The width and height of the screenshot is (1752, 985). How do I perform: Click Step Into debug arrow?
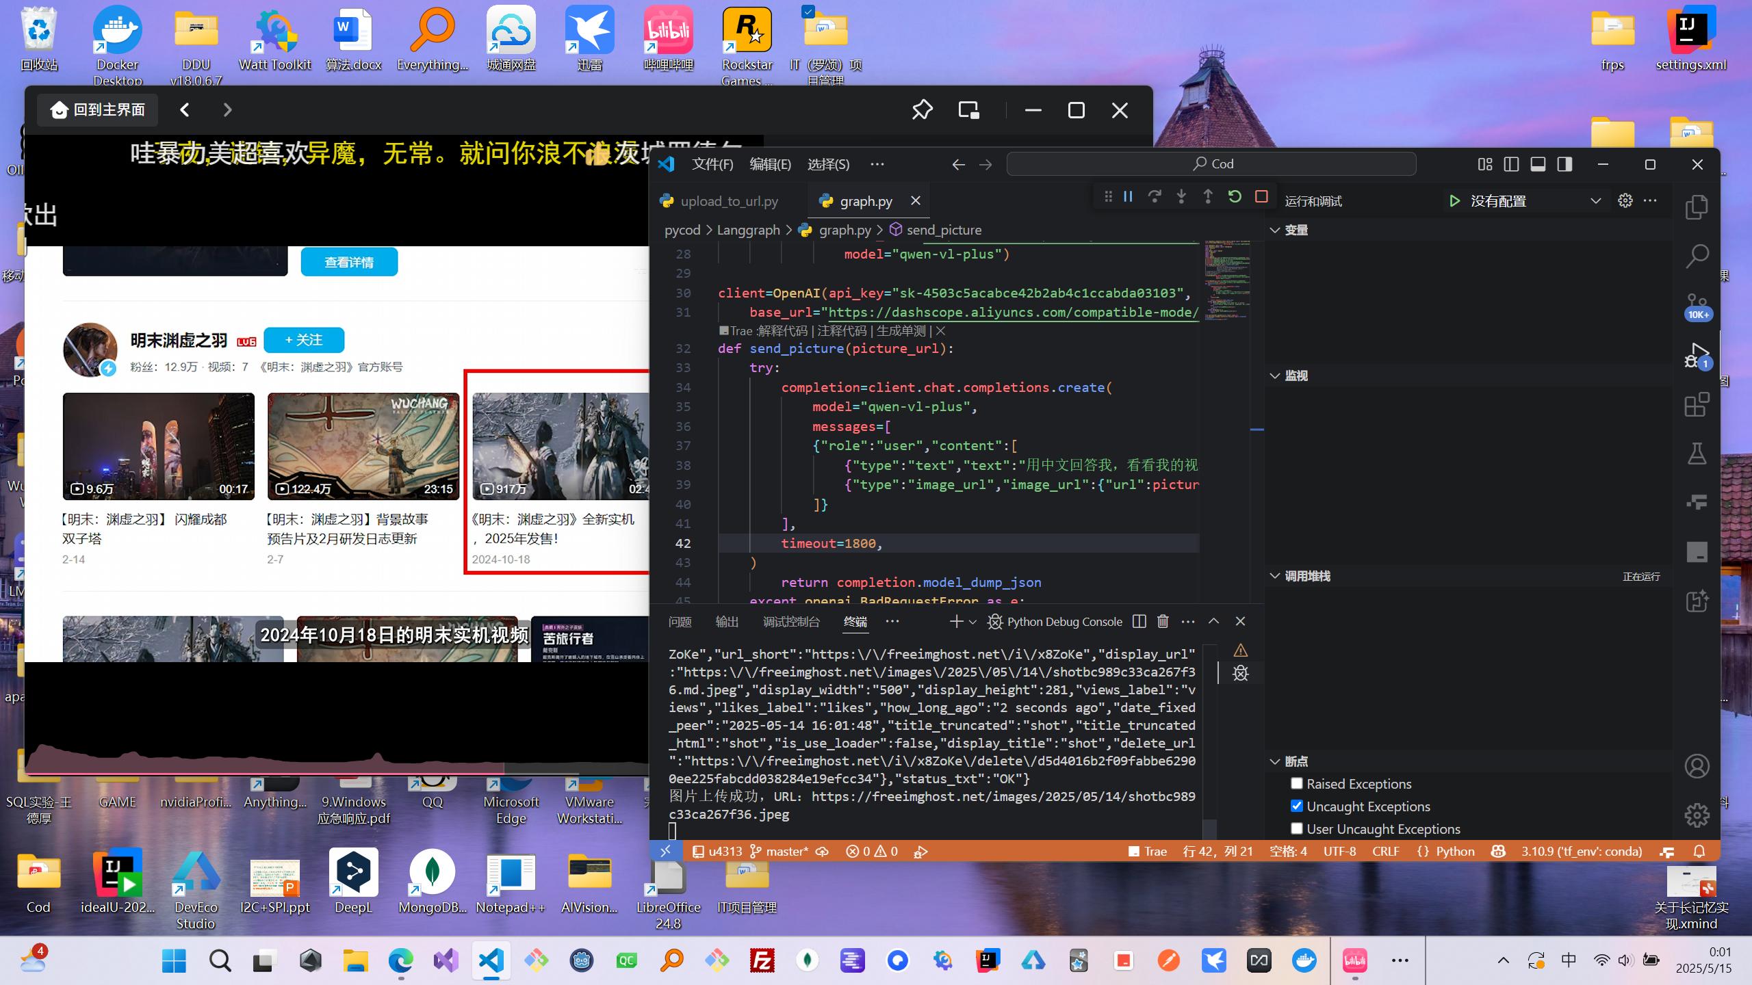click(x=1181, y=197)
